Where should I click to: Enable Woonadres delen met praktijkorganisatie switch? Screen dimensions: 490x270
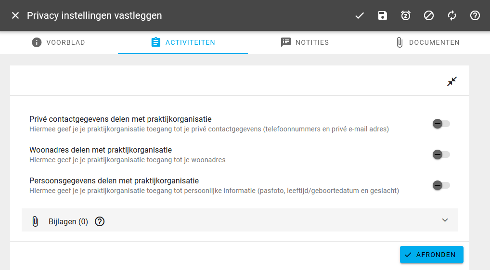pos(441,154)
